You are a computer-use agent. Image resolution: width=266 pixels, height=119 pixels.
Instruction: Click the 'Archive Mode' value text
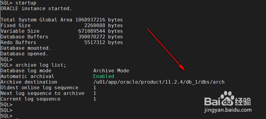point(111,71)
